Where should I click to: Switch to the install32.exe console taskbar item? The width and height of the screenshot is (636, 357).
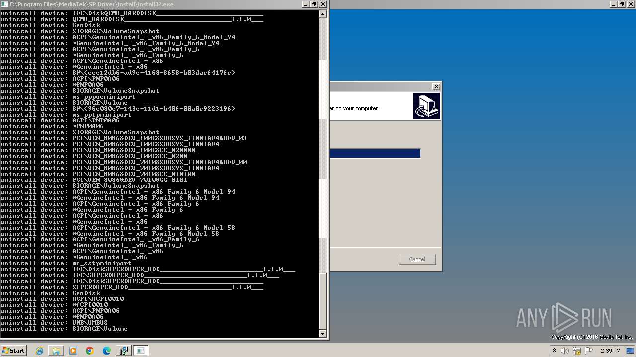[x=141, y=351]
